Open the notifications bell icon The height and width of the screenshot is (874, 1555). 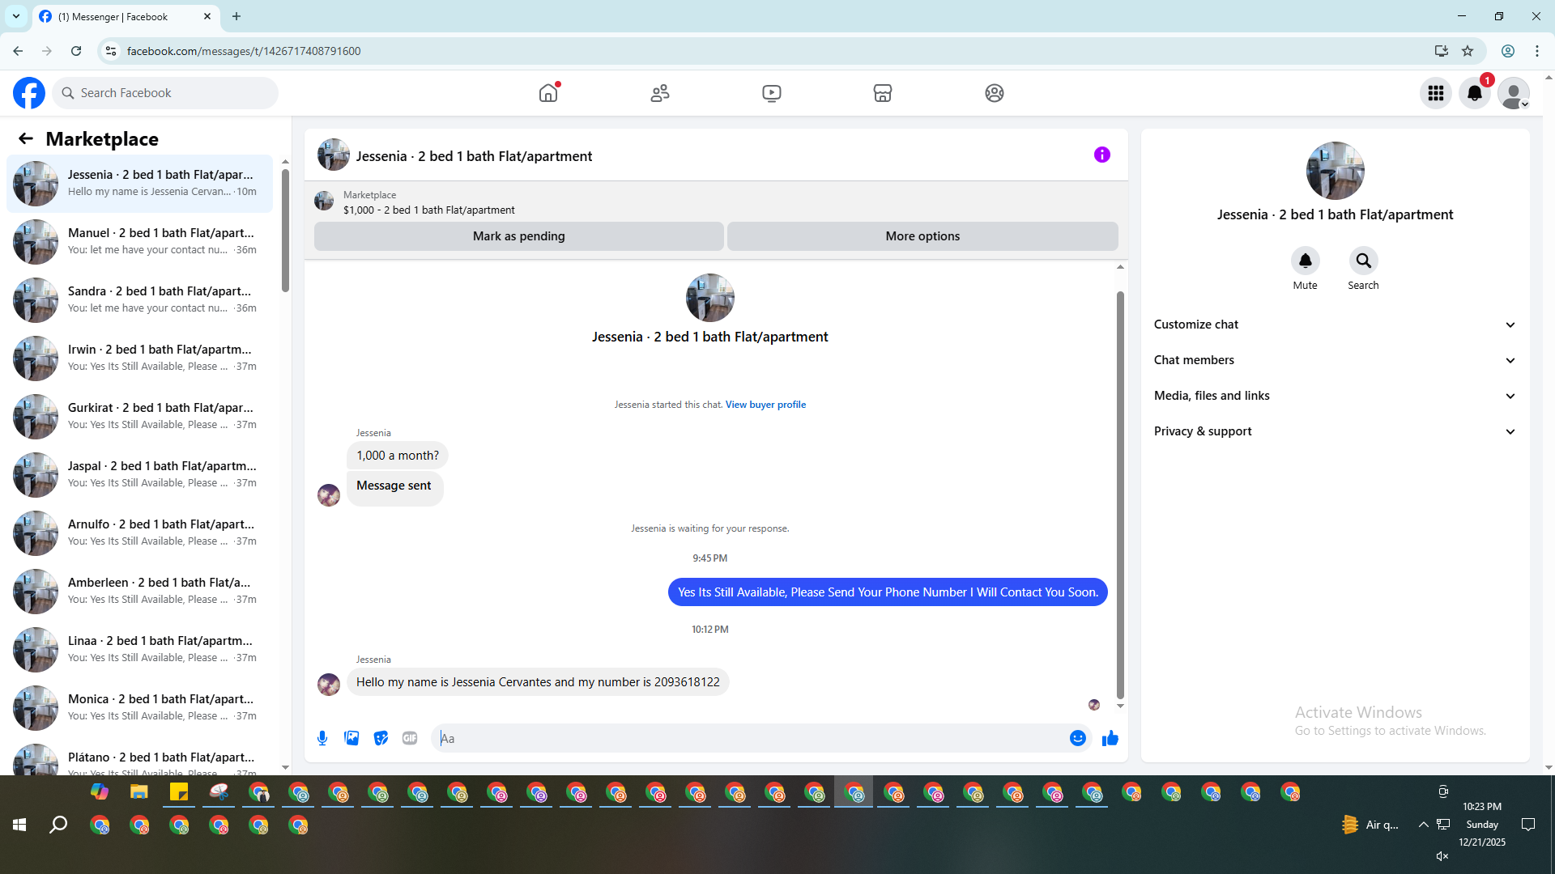(1475, 93)
